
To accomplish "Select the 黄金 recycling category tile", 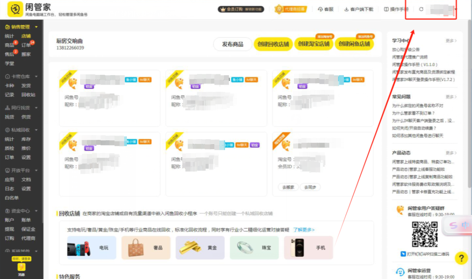I will click(x=200, y=248).
